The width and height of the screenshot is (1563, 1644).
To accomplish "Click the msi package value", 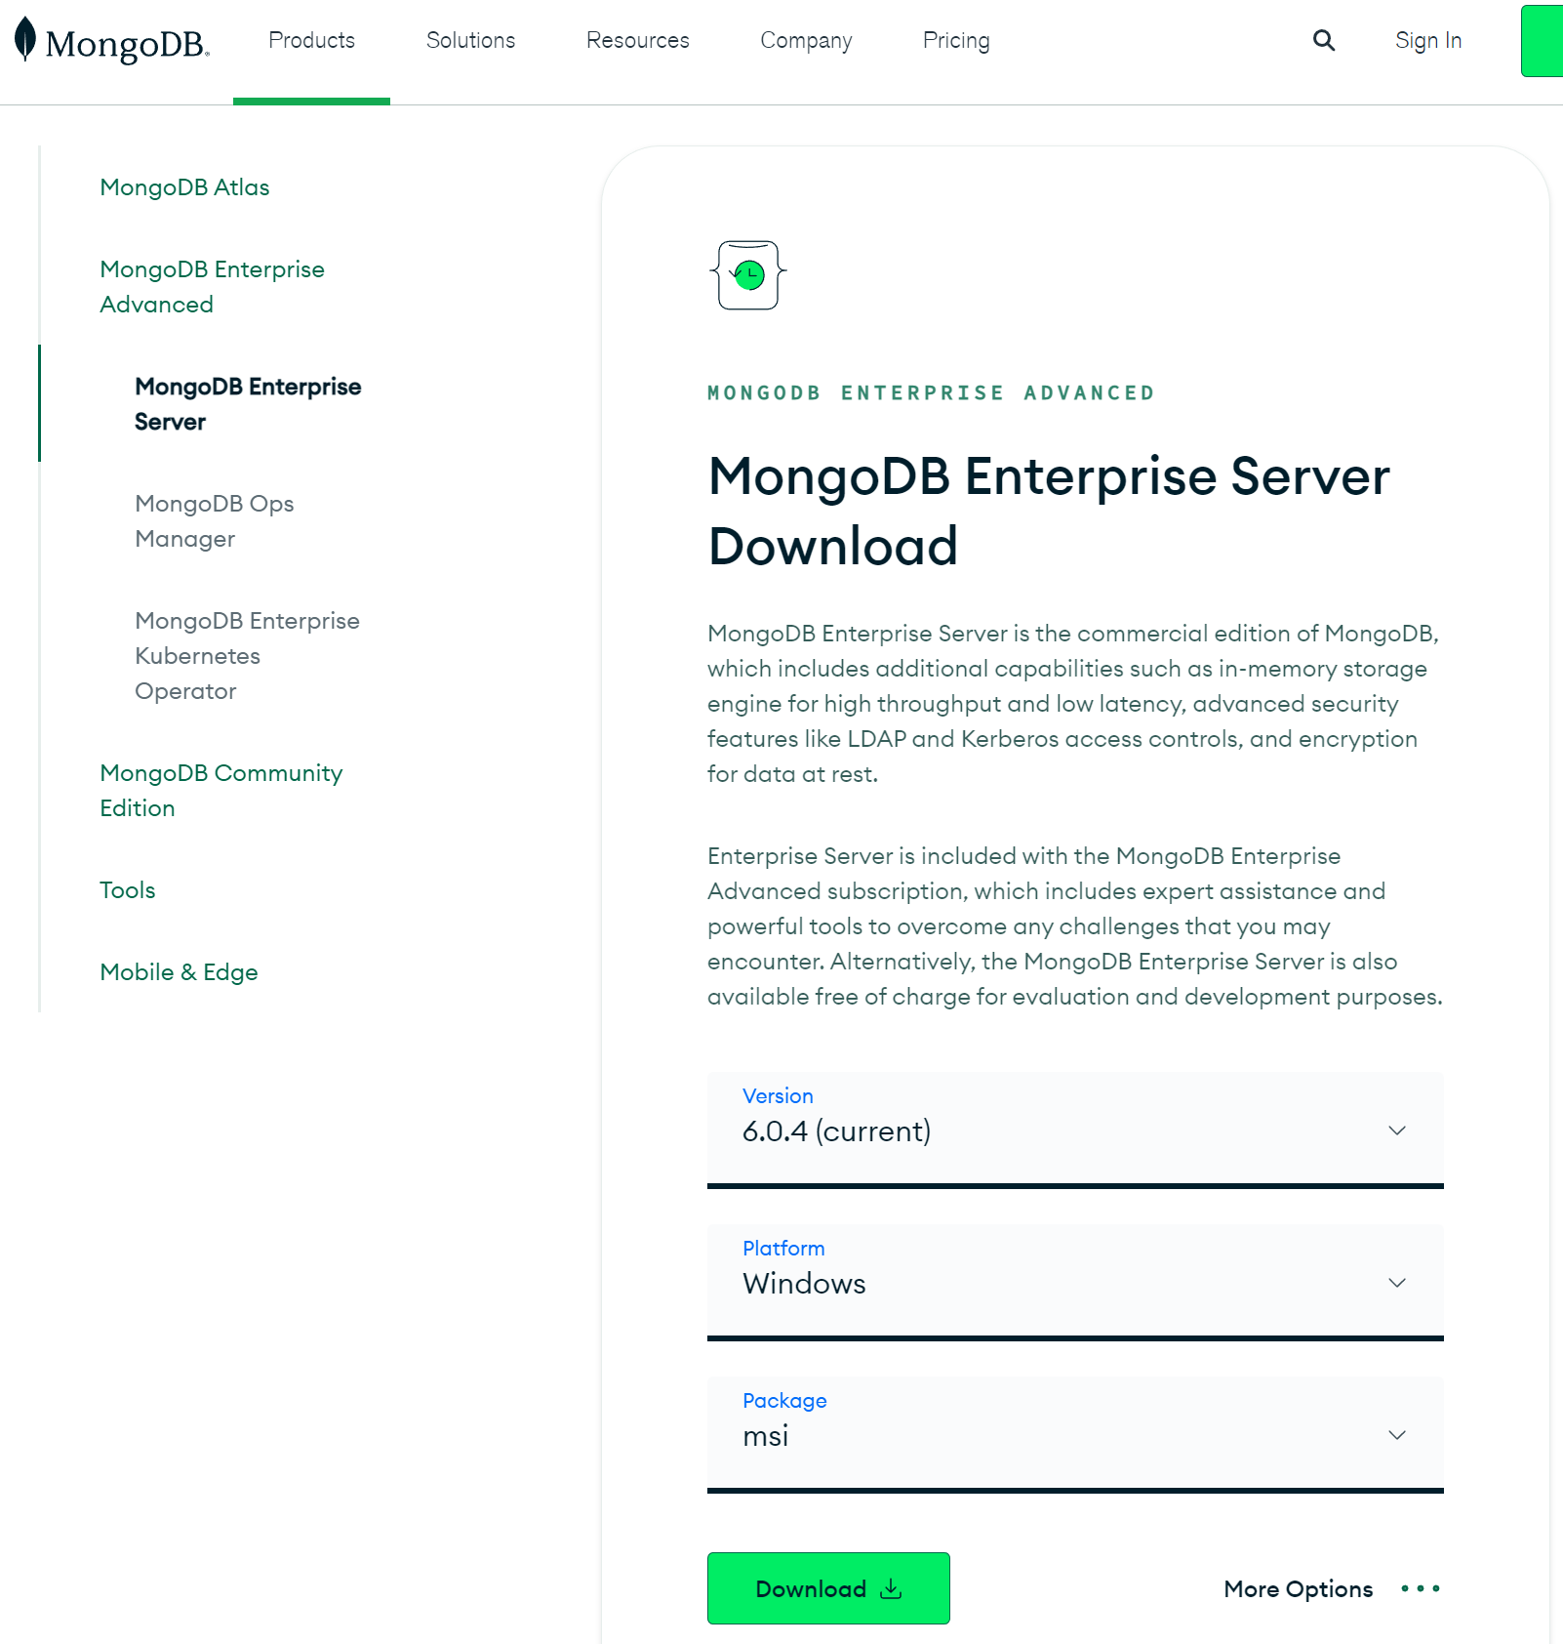I will click(x=765, y=1436).
